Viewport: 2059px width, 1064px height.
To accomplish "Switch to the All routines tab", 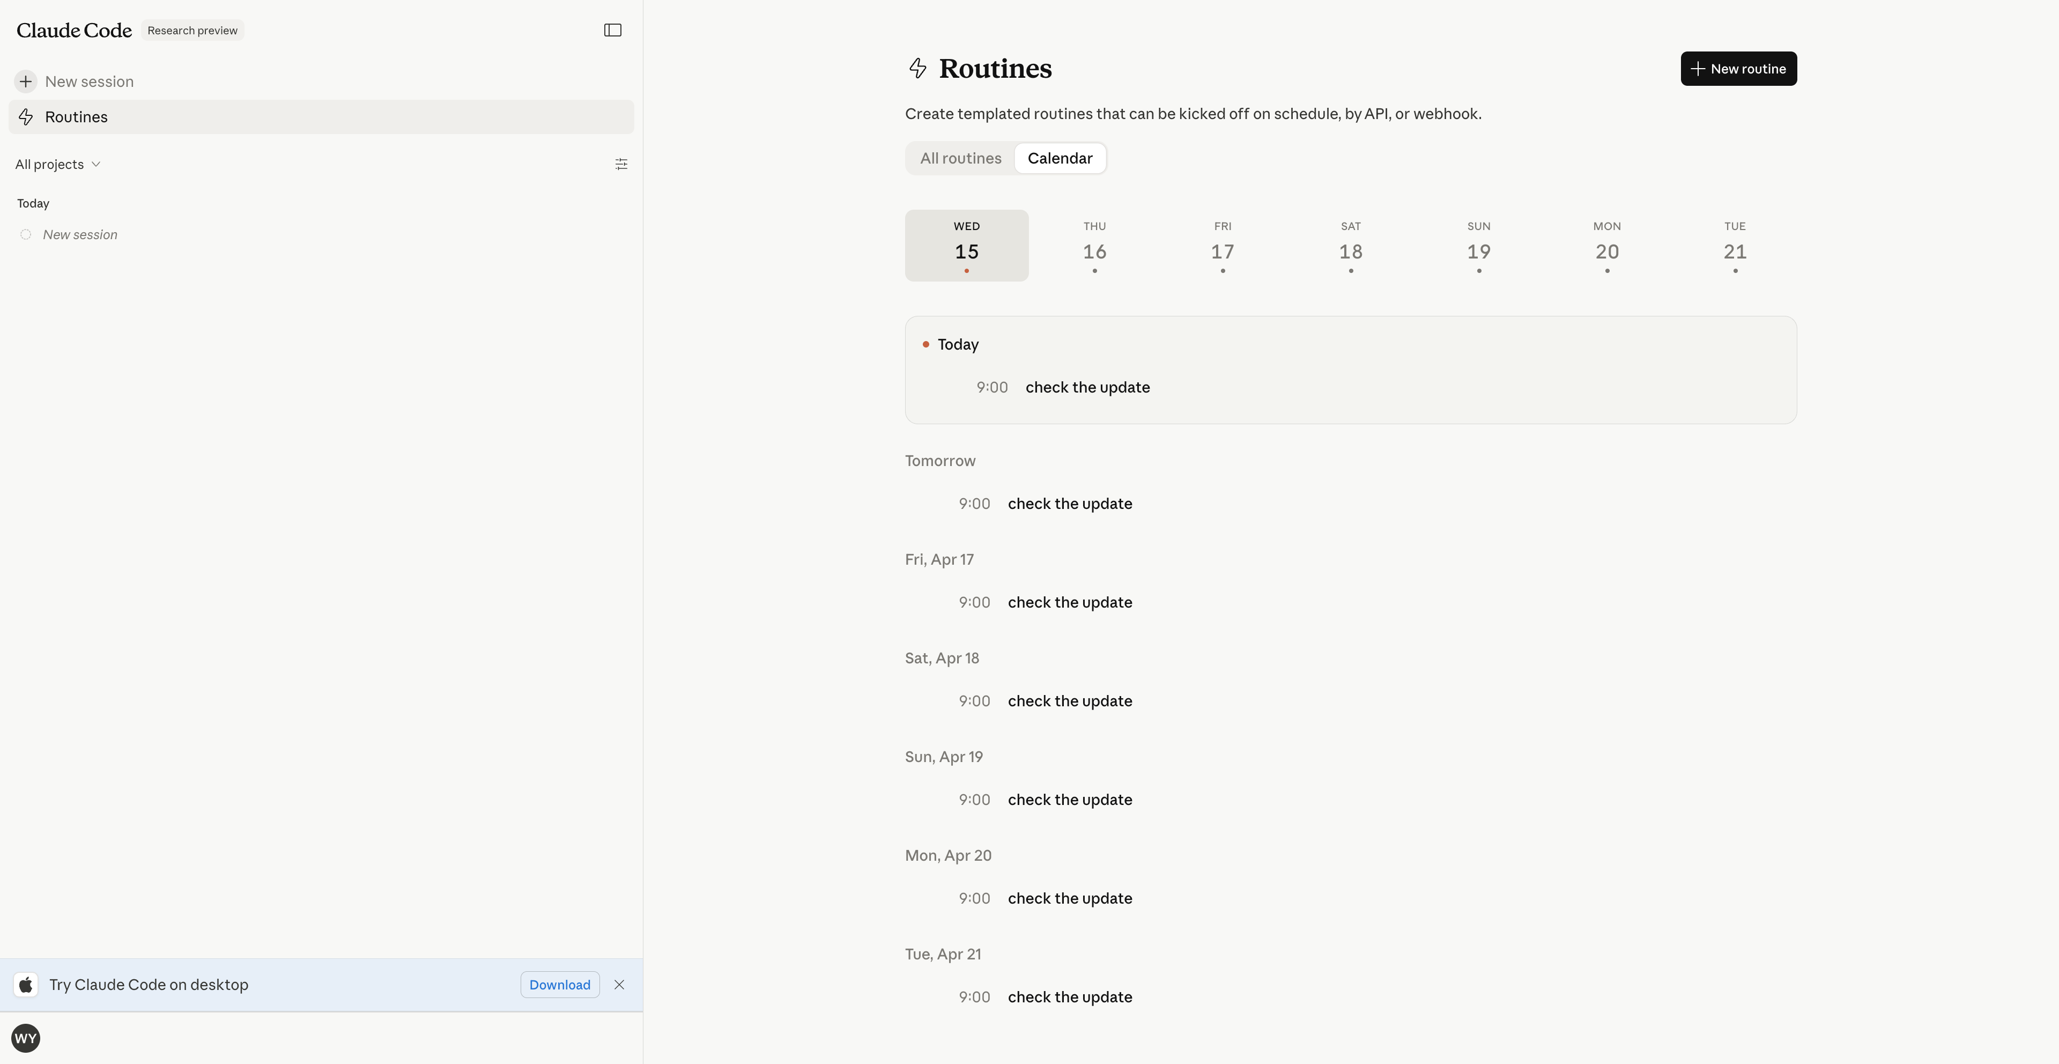I will [960, 158].
